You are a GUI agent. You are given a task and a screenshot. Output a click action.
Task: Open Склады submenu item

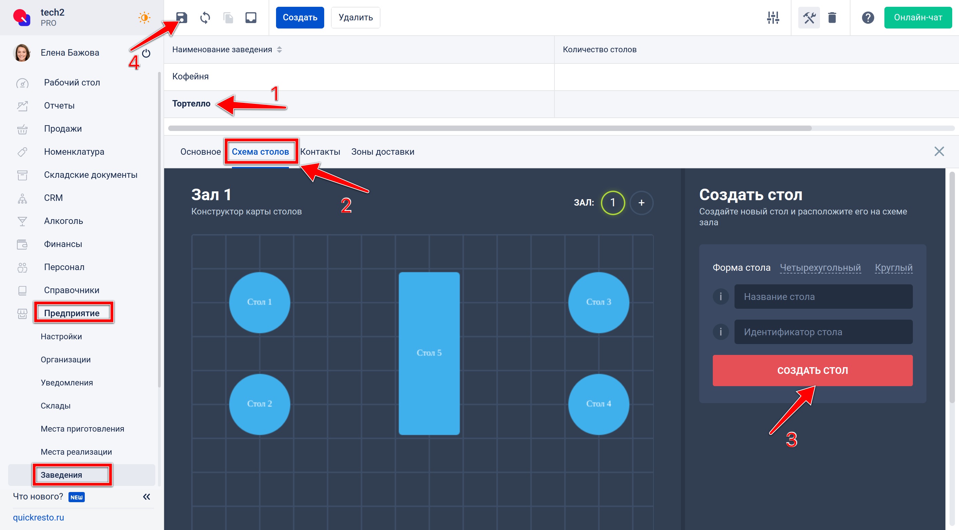click(x=56, y=405)
